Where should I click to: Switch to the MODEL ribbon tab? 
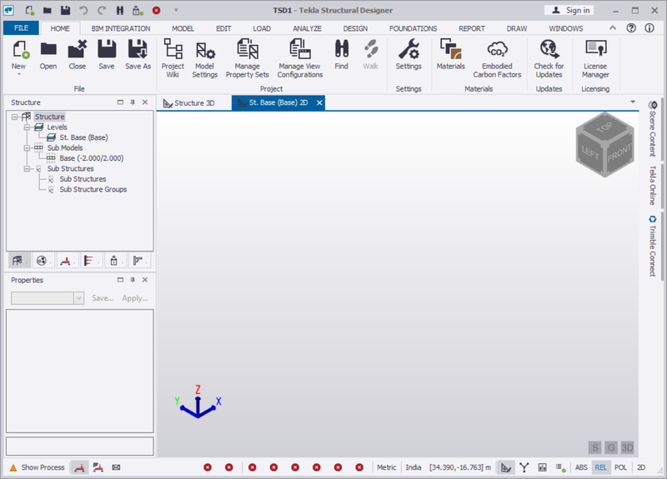tap(183, 28)
